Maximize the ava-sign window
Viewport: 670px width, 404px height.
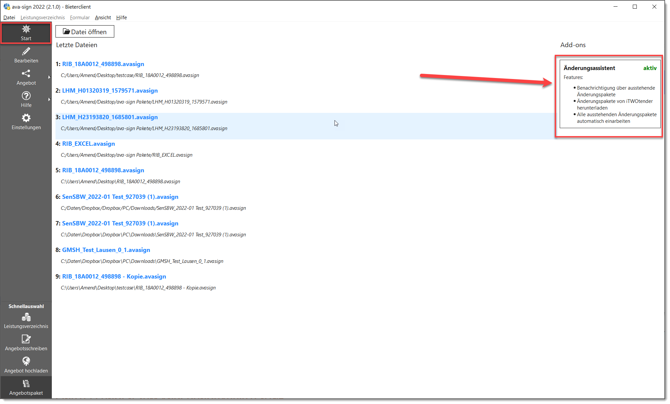[635, 7]
